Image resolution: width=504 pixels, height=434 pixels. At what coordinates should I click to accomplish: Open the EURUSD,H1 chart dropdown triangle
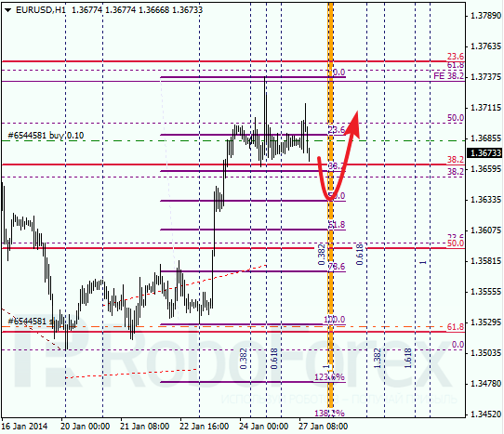pyautogui.click(x=8, y=10)
